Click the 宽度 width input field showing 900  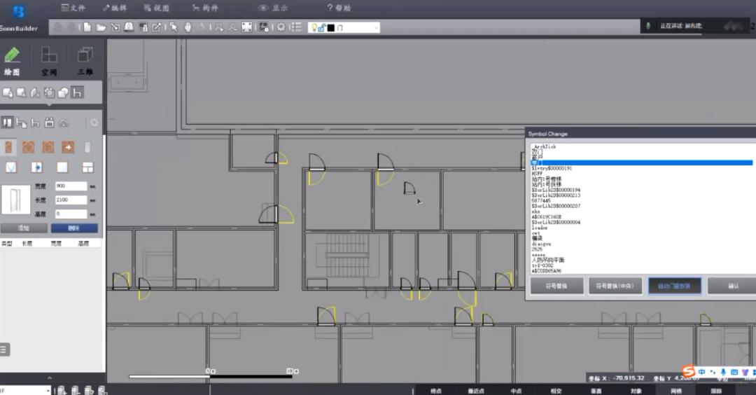[x=71, y=186]
